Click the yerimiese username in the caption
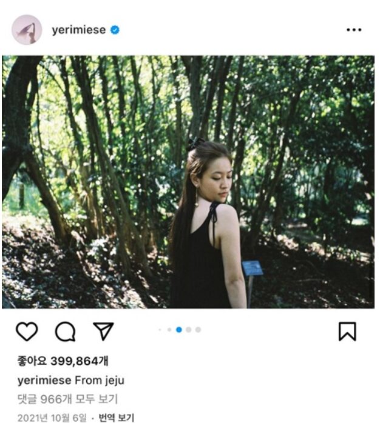Screen dimensions: 380x423 coord(44,381)
